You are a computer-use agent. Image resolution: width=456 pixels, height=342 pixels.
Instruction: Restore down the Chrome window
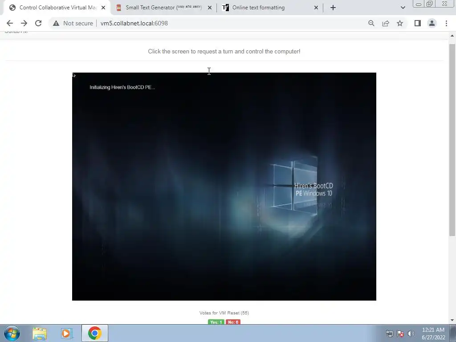[429, 4]
